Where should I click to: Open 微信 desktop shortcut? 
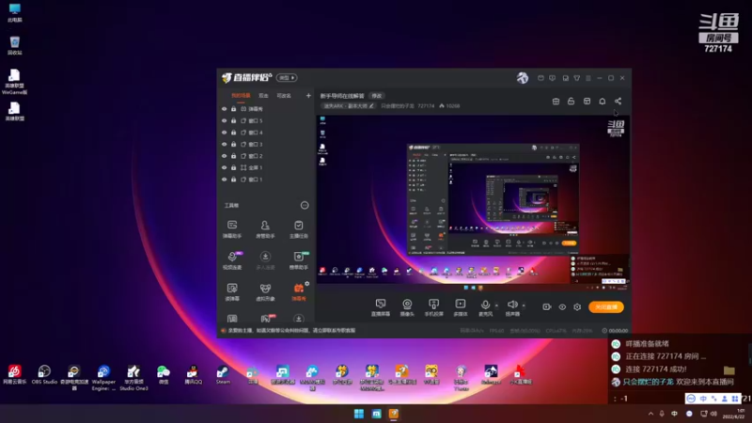164,374
